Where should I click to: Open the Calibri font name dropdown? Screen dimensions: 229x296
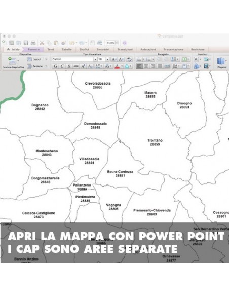tap(95, 59)
